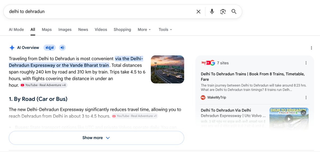This screenshot has height=152, width=320.
Task: Select the All results tab
Action: 33,30
